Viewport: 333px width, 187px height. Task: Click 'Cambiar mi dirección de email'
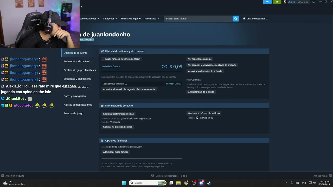118,127
